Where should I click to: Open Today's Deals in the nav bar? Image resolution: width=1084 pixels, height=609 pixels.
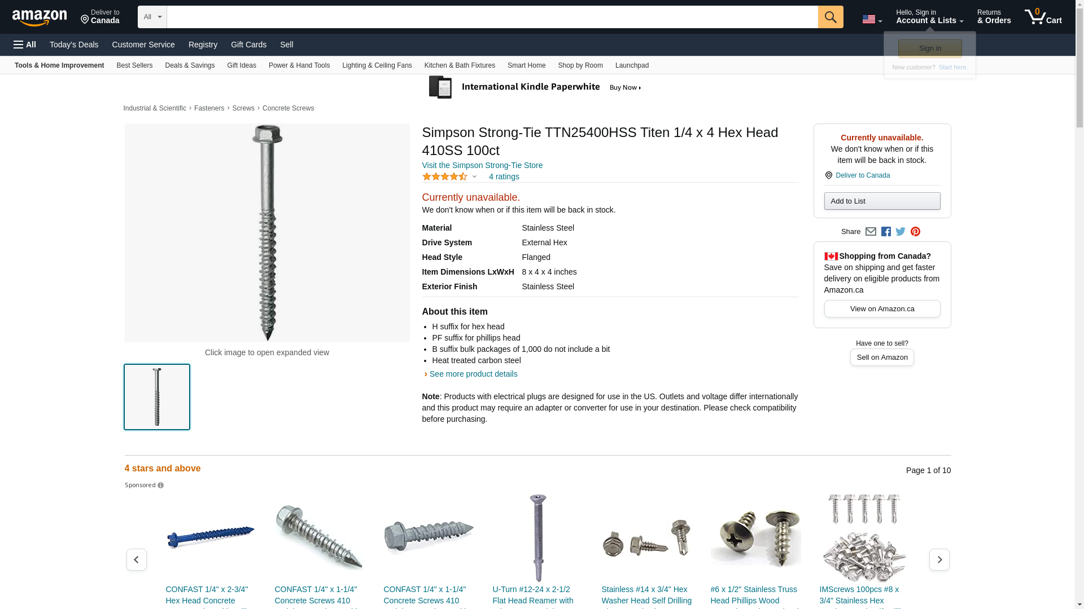click(x=74, y=45)
